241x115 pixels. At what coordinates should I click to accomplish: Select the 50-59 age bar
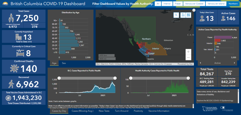click(x=67, y=34)
